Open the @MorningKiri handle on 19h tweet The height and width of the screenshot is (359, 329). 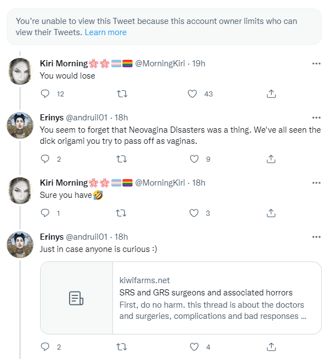(x=160, y=64)
